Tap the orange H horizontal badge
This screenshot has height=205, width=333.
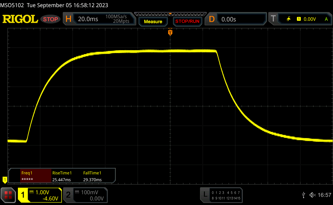pyautogui.click(x=68, y=19)
